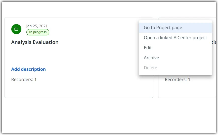Click the white padding above Go to Project page
Screen dimensions: 218x135
tap(175, 21)
